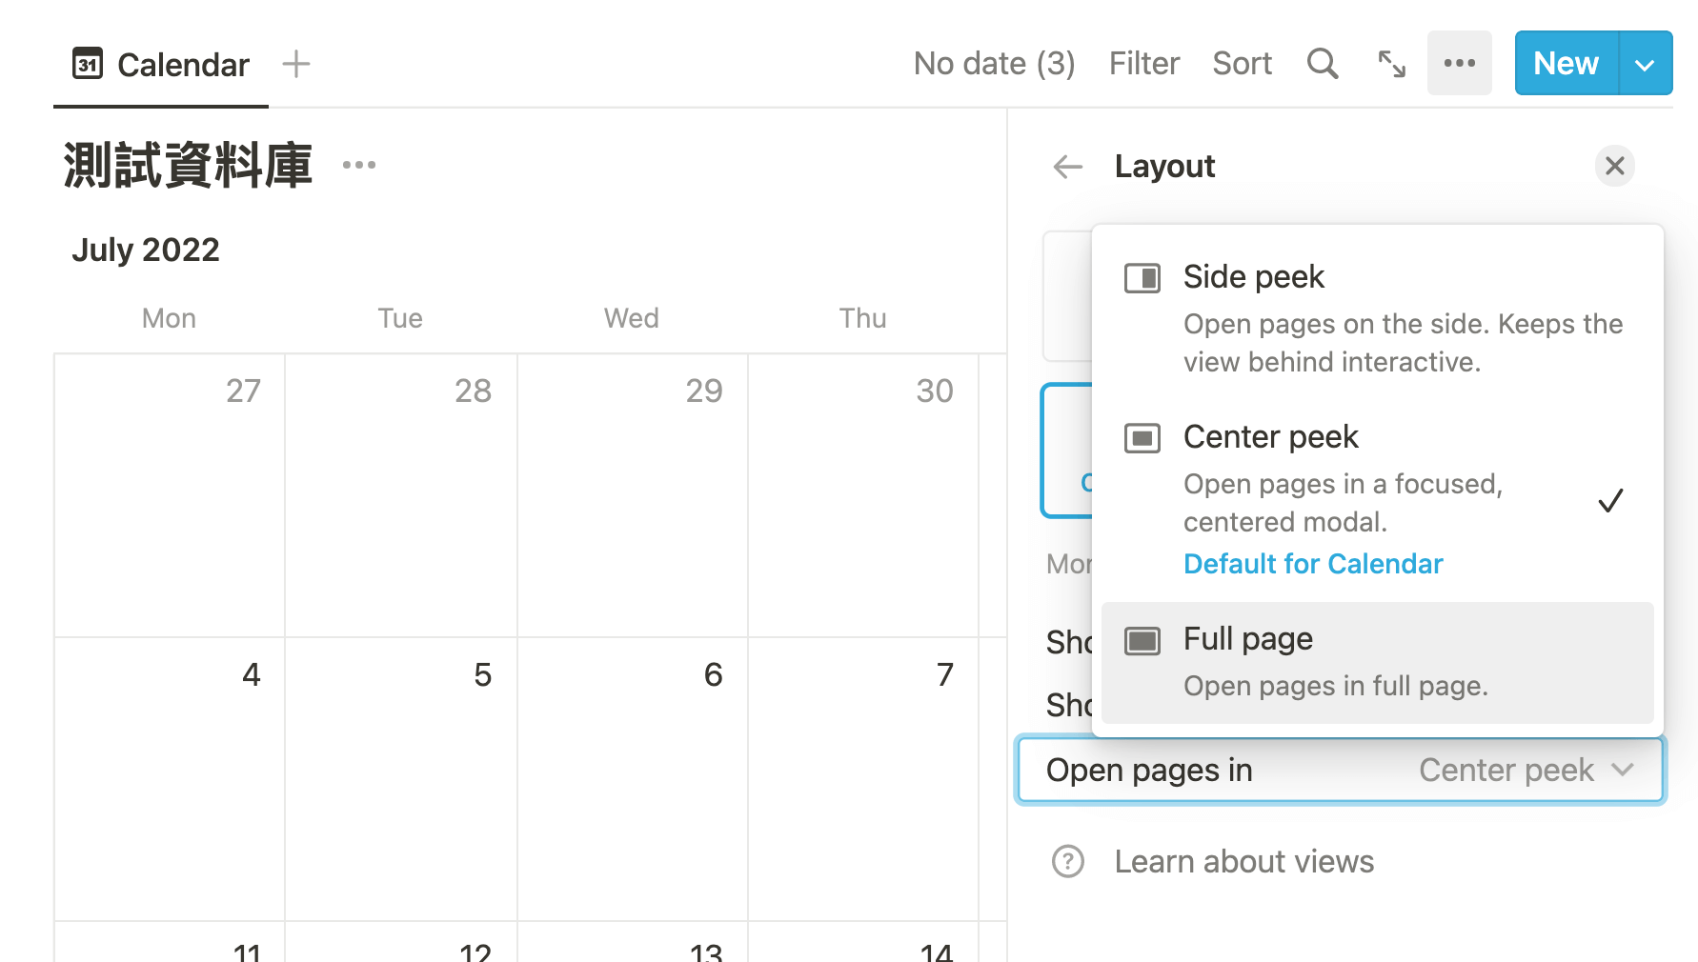Click the New button
Screen dimensions: 1698x962
pos(1566,64)
